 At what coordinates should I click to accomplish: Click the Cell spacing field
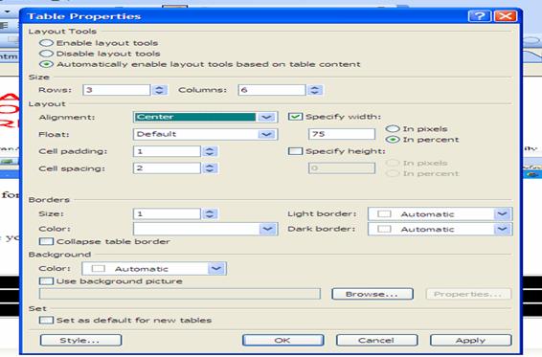click(167, 168)
